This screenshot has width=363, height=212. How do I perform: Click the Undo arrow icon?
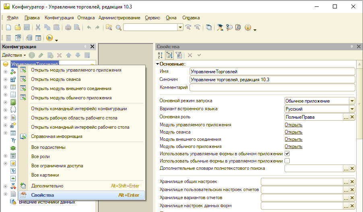pos(89,27)
